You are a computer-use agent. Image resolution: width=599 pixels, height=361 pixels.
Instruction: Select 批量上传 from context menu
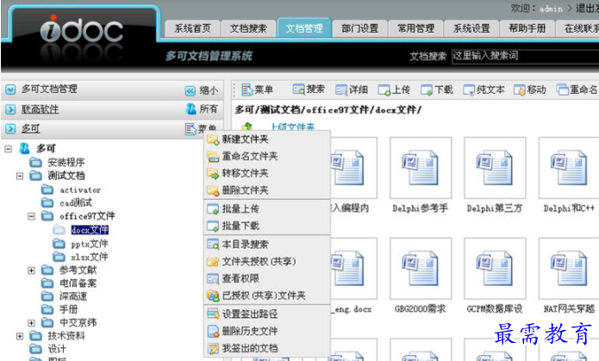click(x=267, y=209)
